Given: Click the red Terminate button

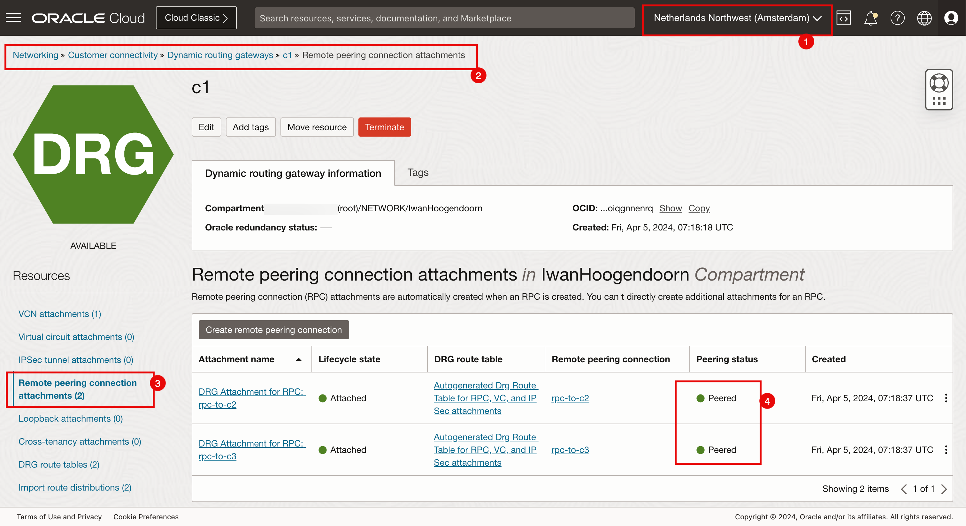Looking at the screenshot, I should (384, 127).
